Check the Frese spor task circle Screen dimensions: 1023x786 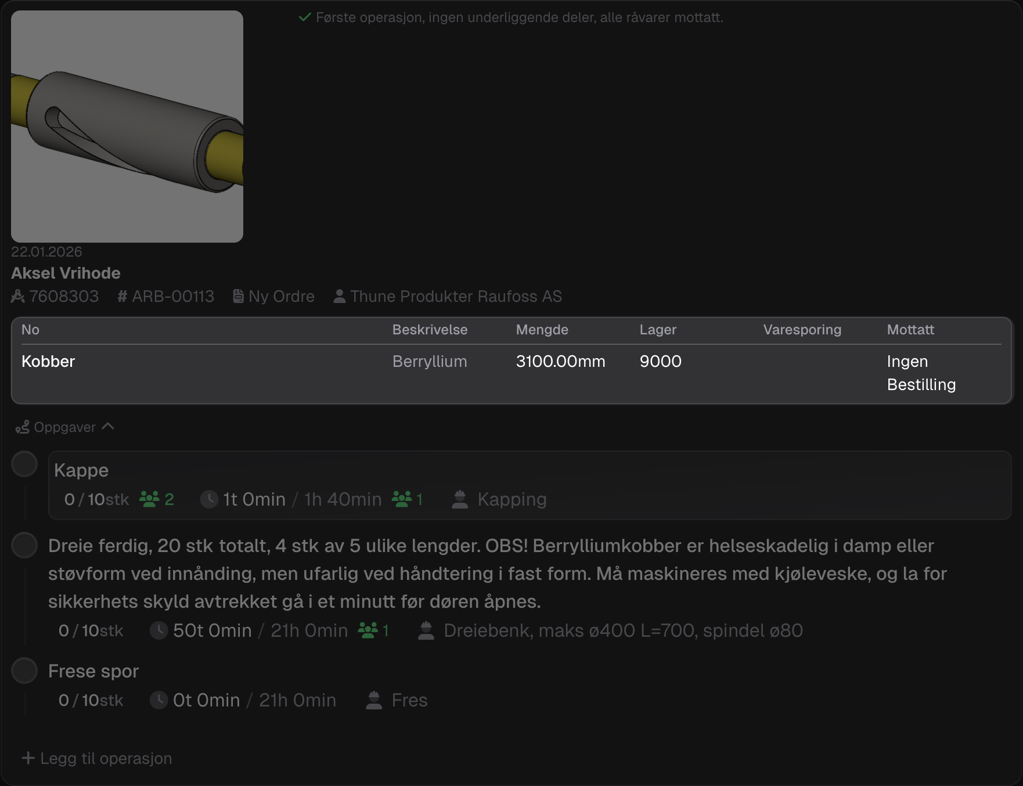click(x=24, y=671)
